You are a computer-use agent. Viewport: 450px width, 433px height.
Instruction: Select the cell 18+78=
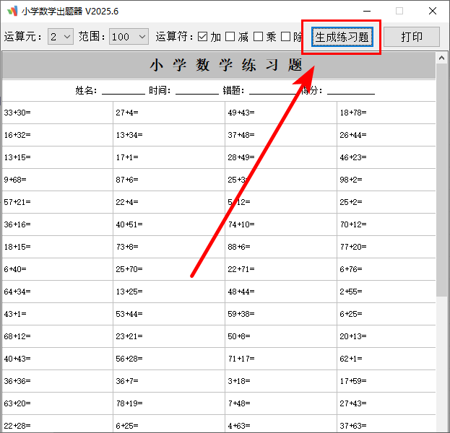pyautogui.click(x=386, y=113)
